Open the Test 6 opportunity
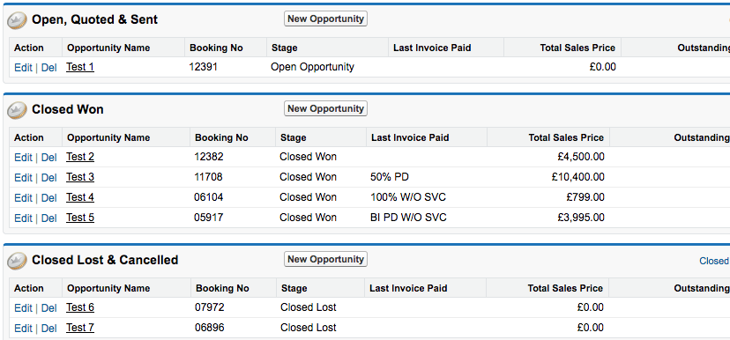The image size is (730, 340). 80,307
